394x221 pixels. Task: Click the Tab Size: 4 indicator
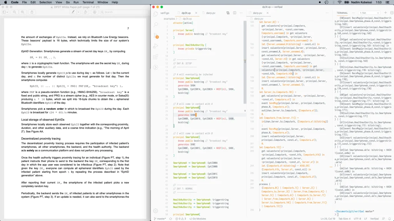[344, 219]
